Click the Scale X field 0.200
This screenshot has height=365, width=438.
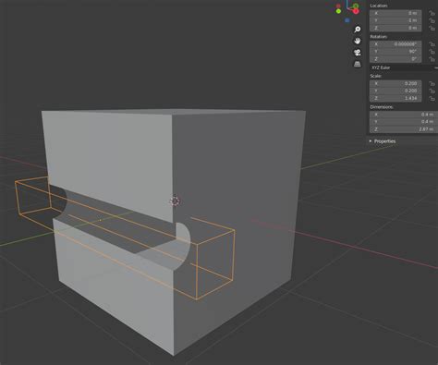(x=395, y=83)
